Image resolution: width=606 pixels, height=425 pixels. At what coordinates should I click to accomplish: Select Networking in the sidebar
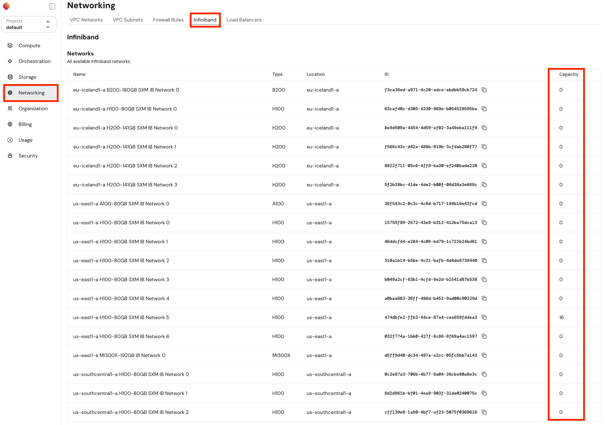click(30, 93)
